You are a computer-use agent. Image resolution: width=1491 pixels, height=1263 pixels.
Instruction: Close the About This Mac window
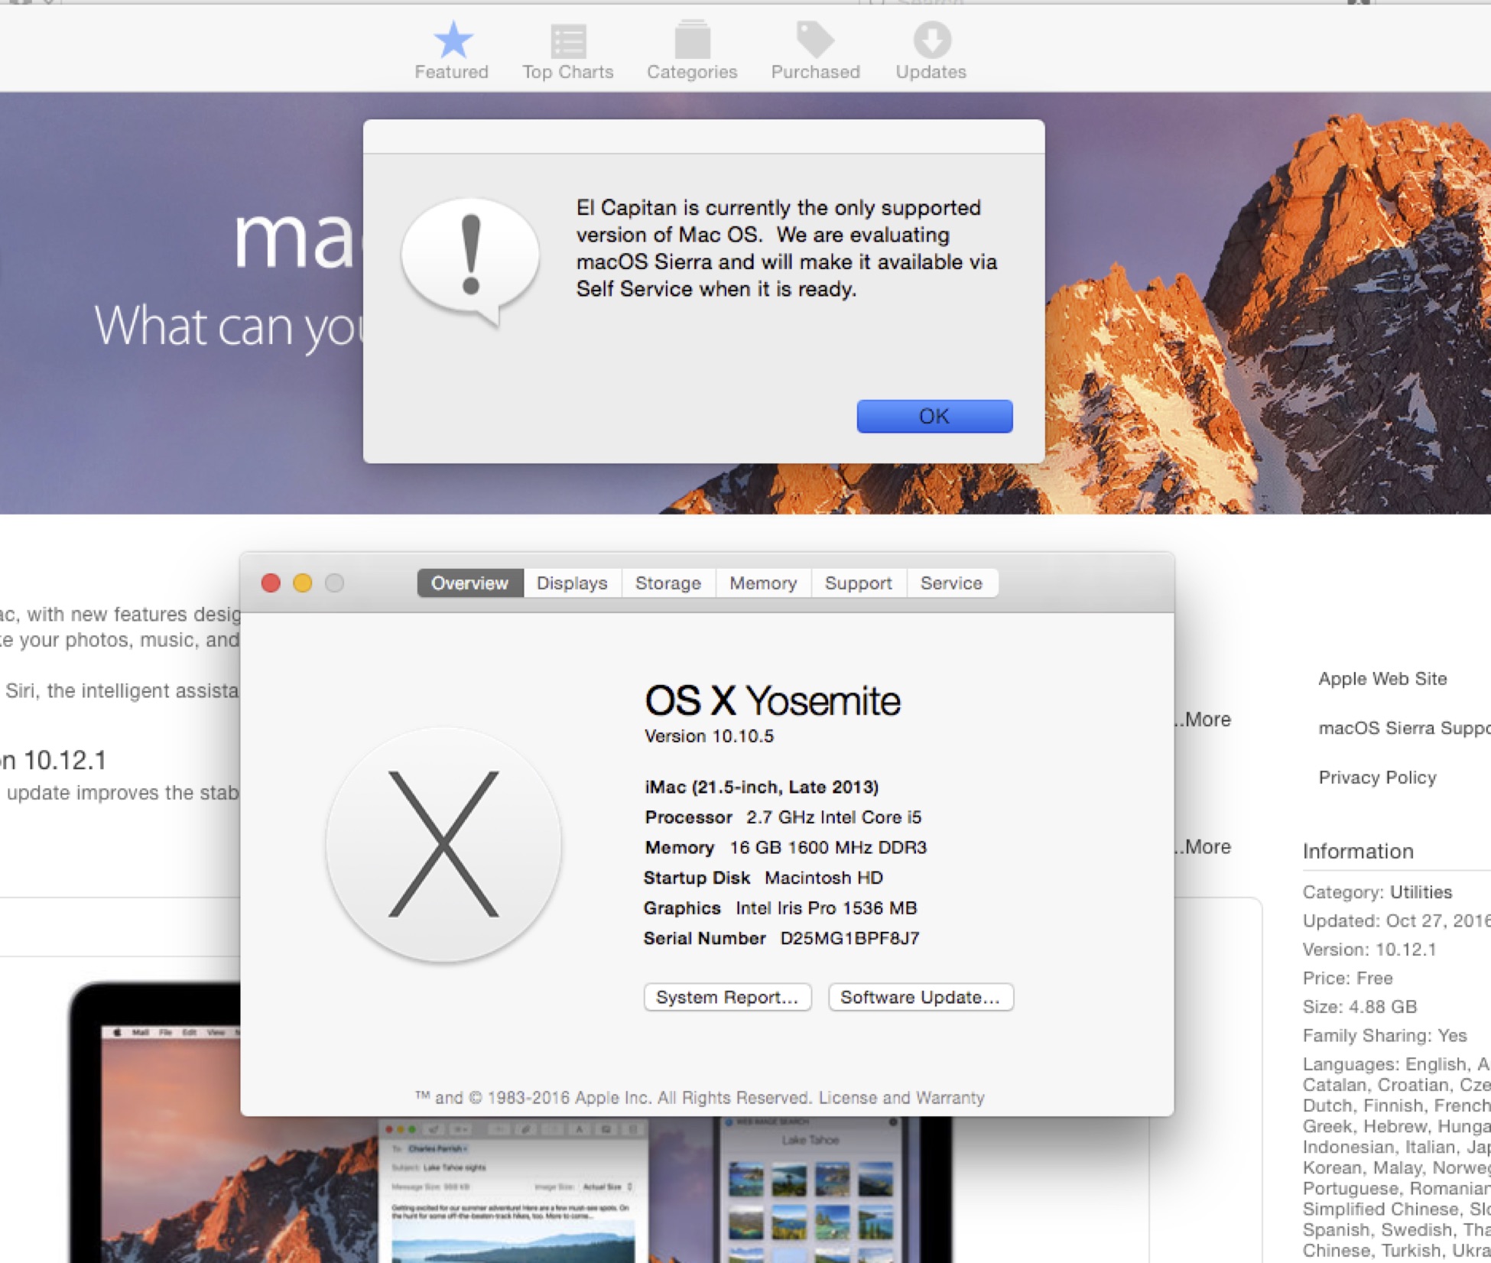click(271, 583)
